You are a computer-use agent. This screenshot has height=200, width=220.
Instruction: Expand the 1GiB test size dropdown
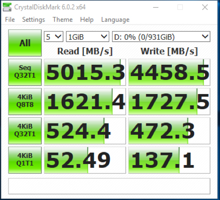(x=88, y=37)
